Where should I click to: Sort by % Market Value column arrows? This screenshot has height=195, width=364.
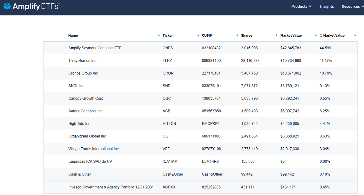pyautogui.click(x=355, y=35)
